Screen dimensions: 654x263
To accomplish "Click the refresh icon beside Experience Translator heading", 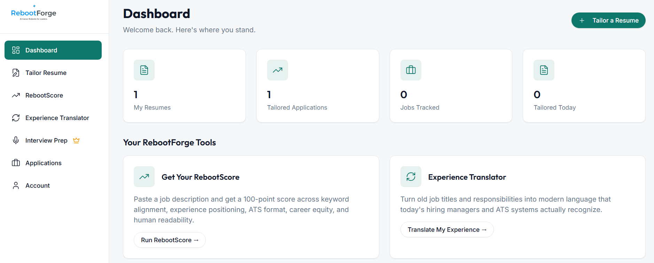I will pos(411,177).
